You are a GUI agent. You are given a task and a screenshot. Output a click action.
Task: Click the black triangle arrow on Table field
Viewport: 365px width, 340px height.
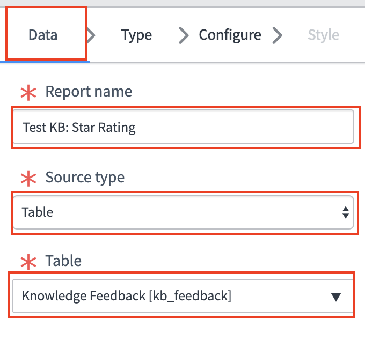[x=336, y=296]
